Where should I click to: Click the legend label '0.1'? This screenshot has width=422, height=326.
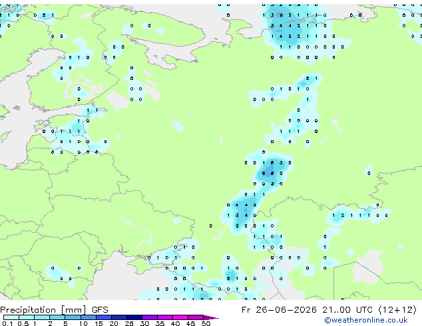7,323
